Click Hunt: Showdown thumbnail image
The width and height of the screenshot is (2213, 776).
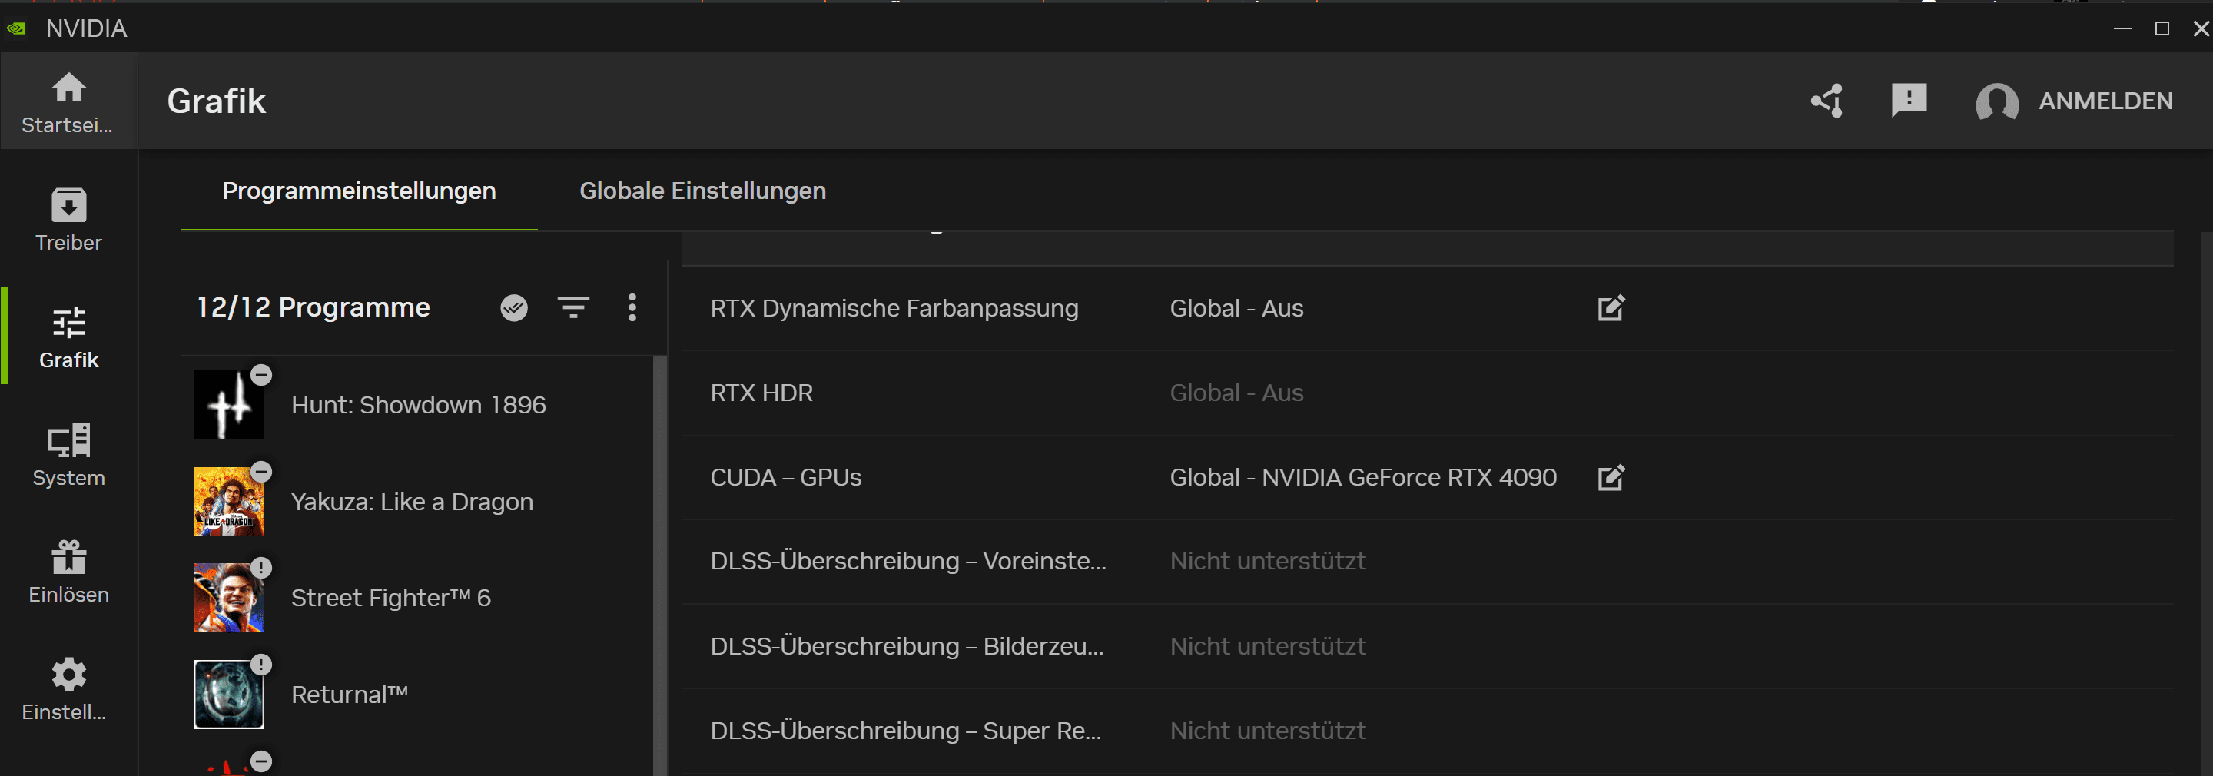point(228,405)
